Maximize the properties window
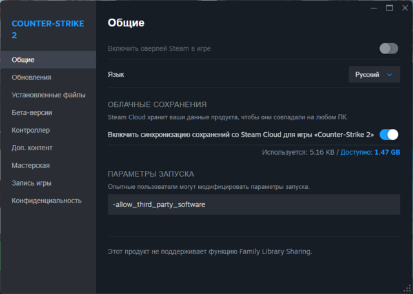 (x=389, y=8)
